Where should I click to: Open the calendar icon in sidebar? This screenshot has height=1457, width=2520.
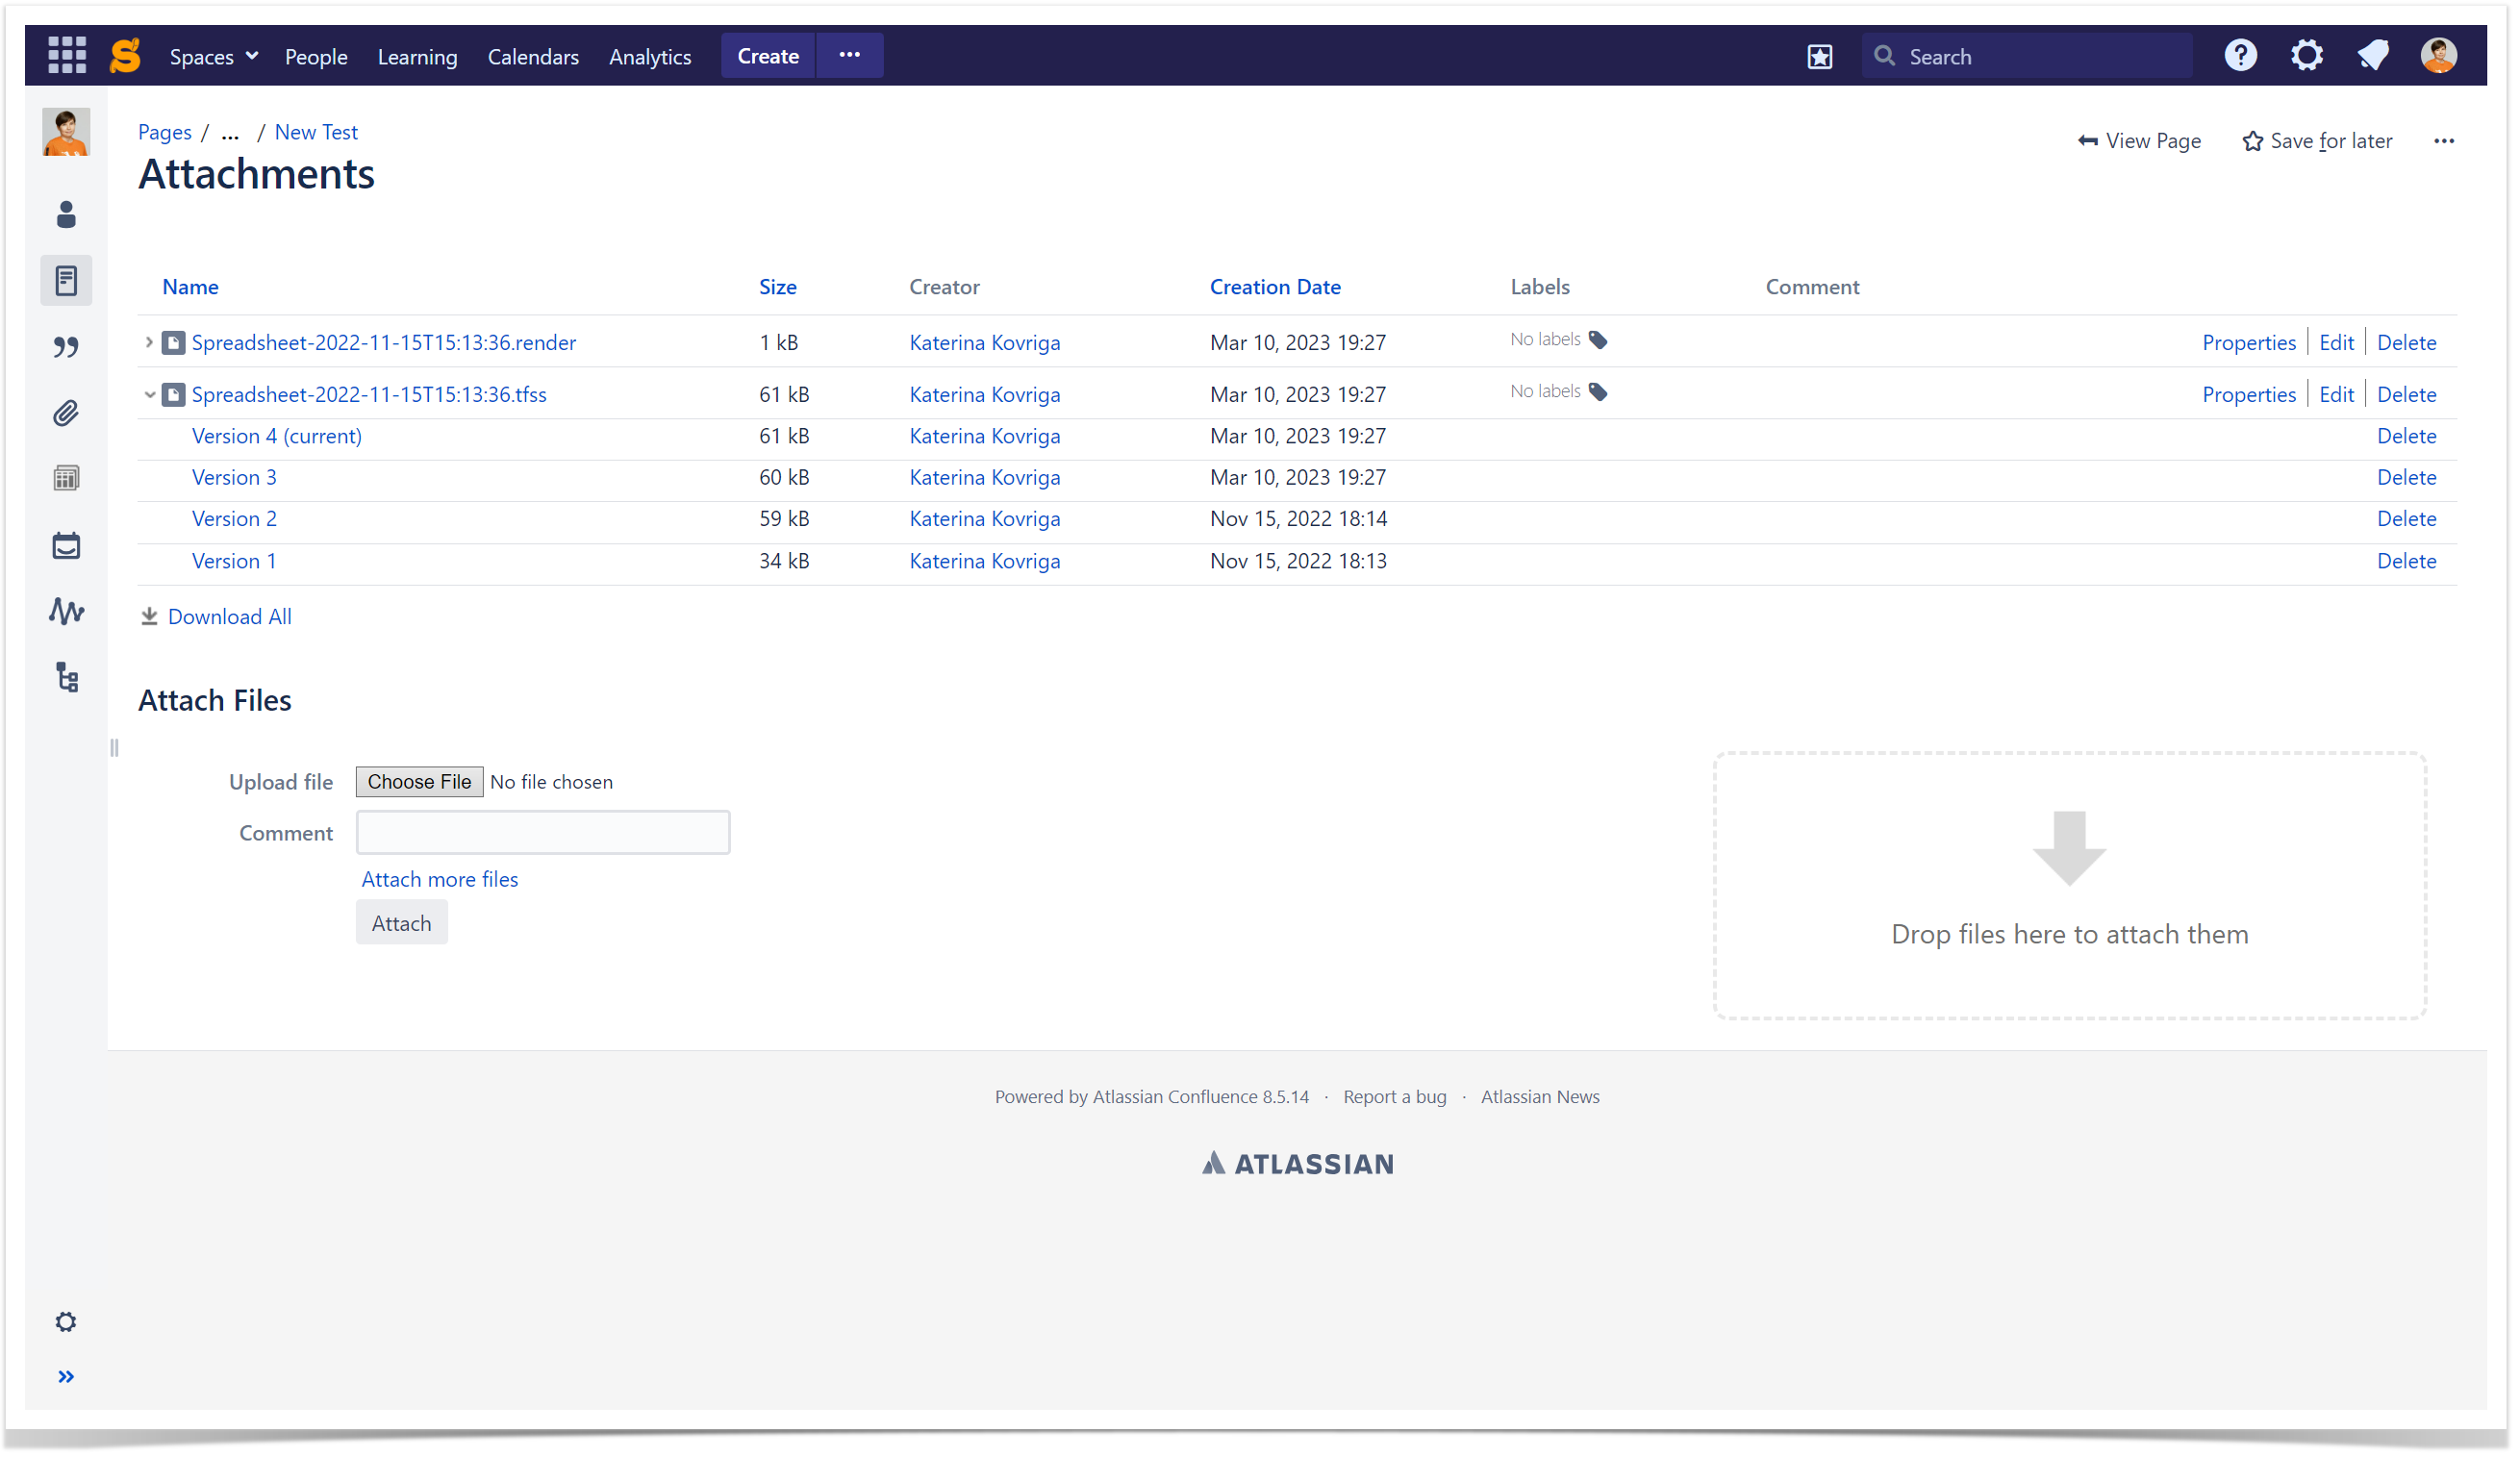(66, 546)
